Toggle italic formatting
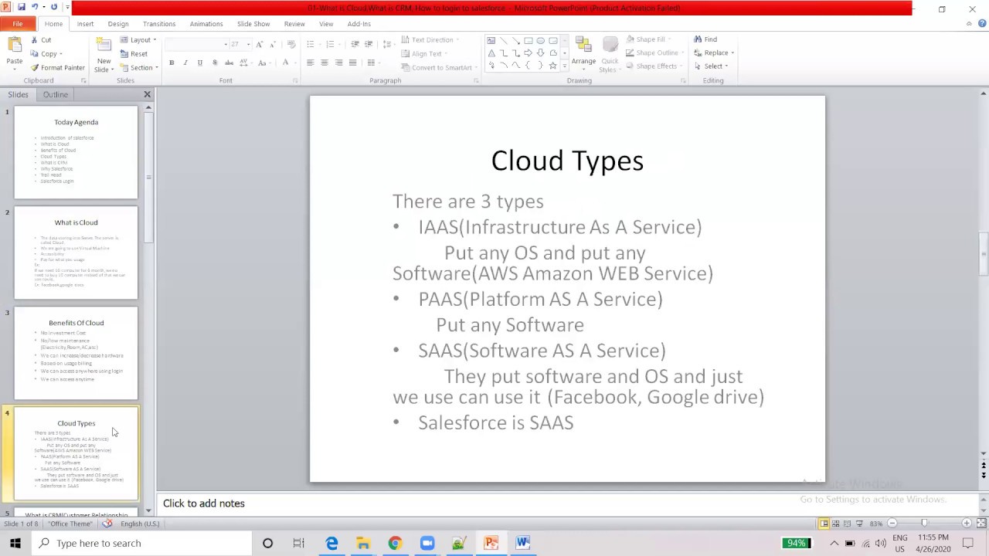The image size is (989, 556). coord(185,63)
